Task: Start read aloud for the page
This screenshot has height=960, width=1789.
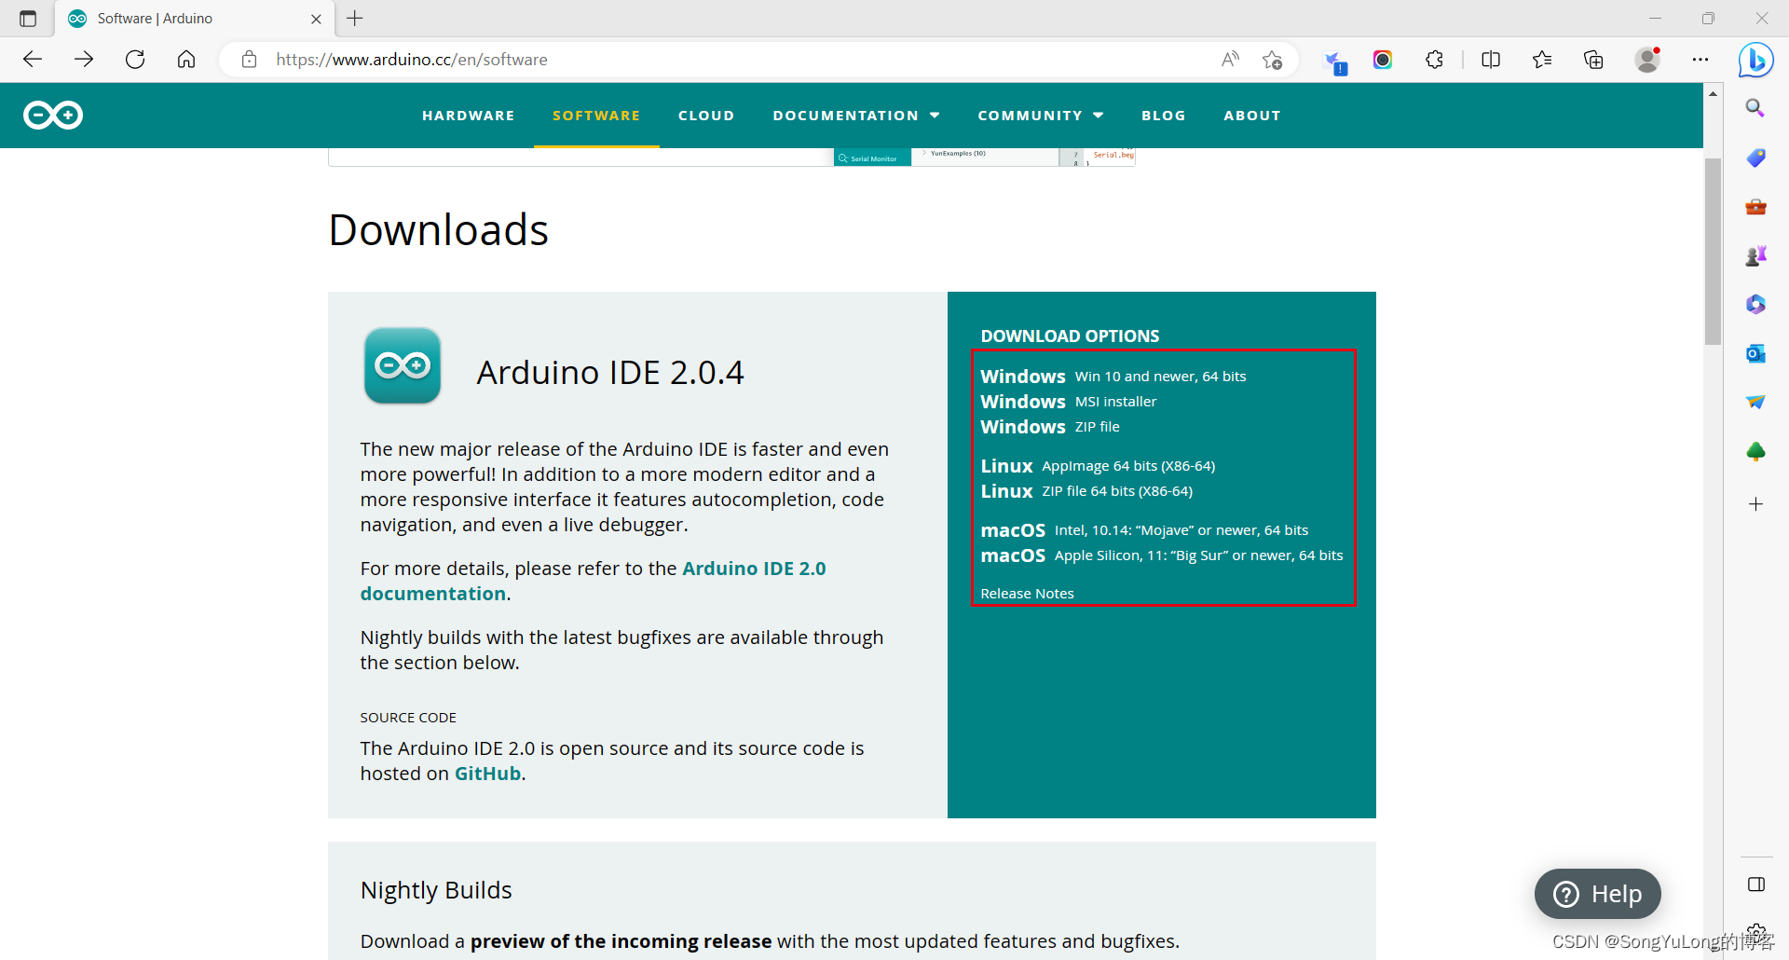Action: (1230, 59)
